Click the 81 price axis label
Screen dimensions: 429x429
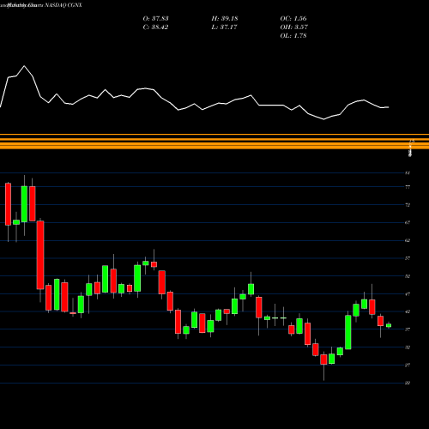(408, 172)
